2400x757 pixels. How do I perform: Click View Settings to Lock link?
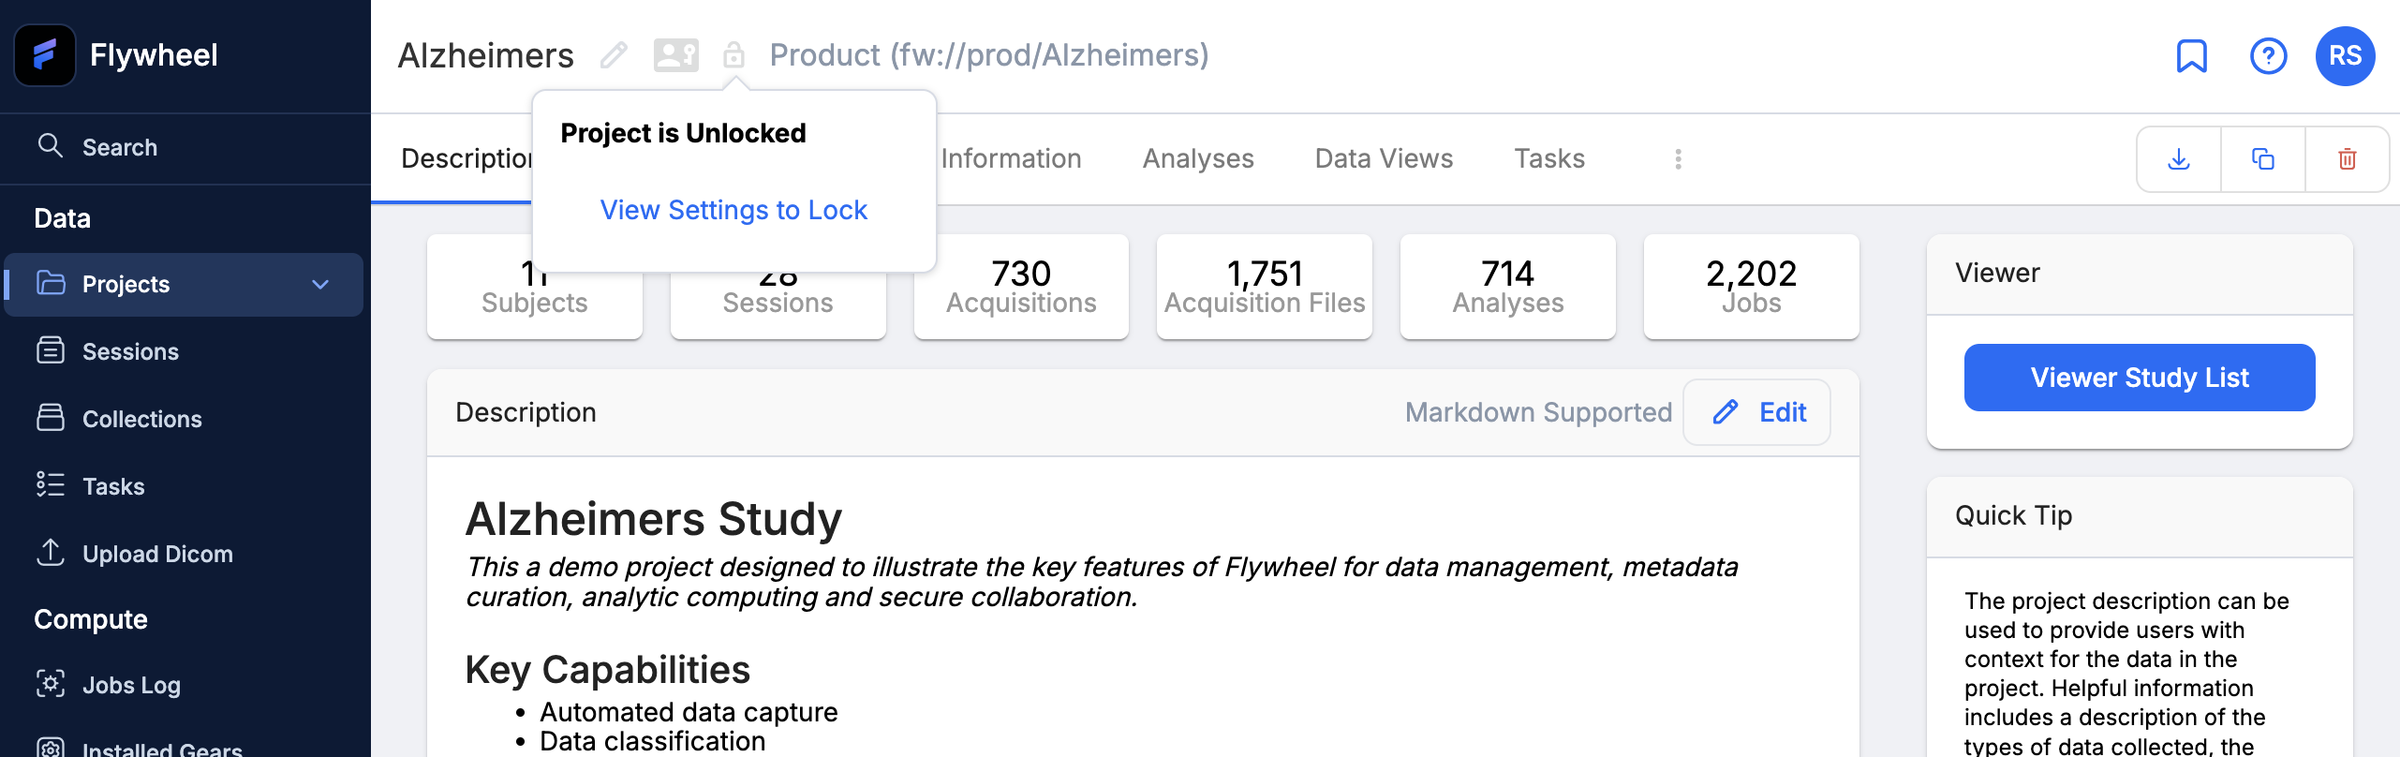pyautogui.click(x=733, y=210)
